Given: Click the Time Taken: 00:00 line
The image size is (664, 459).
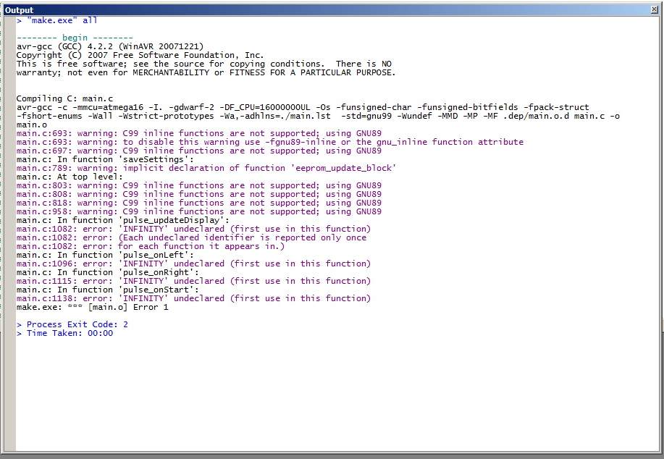Looking at the screenshot, I should click(64, 333).
